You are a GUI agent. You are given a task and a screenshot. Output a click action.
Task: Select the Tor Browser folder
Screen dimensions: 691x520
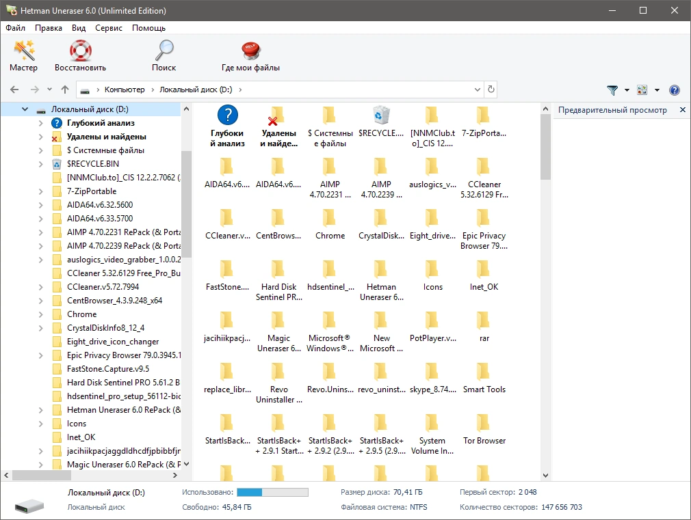pos(484,429)
